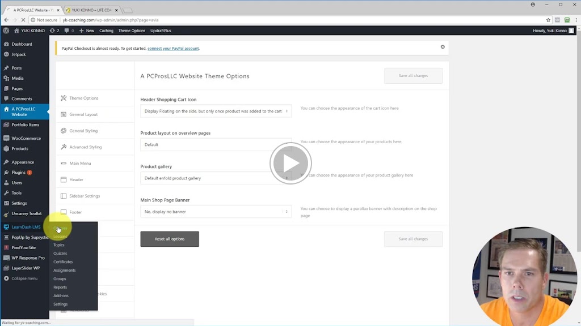The image size is (581, 326).
Task: Dismiss the PayPal Checkout notice
Action: click(x=443, y=47)
